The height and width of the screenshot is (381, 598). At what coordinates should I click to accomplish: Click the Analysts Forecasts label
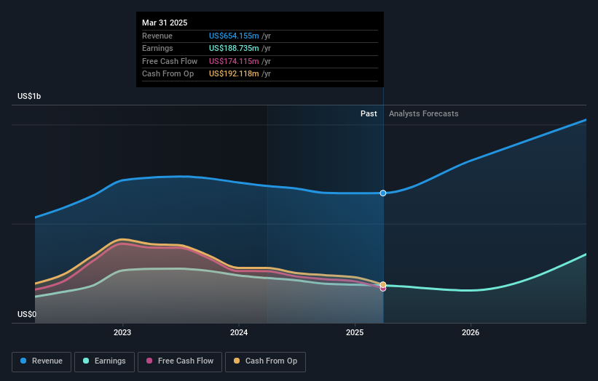(x=424, y=114)
